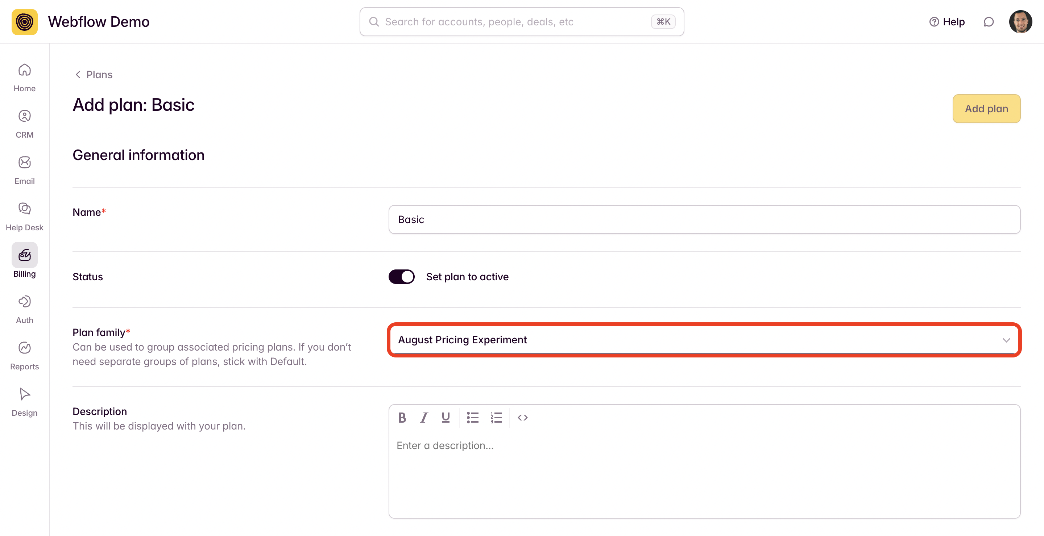Open the Help Desk section
1044x536 pixels.
coord(24,216)
